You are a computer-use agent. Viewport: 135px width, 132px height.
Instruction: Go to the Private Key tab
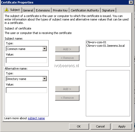60,10
